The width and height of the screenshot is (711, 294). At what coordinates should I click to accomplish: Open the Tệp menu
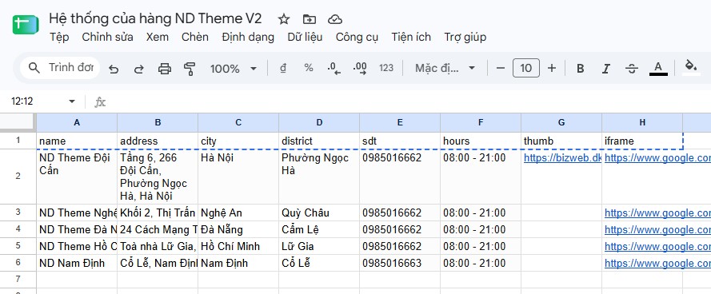coord(59,37)
